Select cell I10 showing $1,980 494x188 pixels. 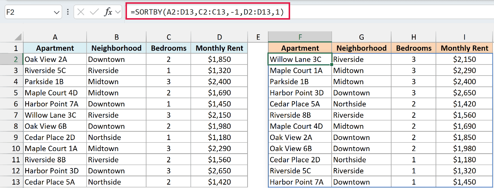464,148
